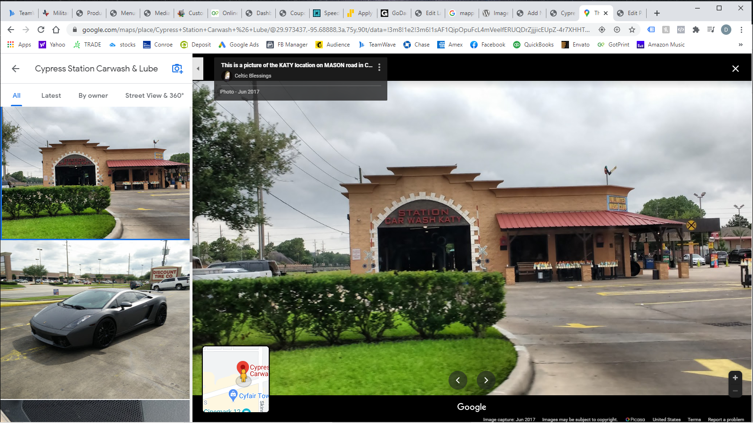Open the minimap in the corner
This screenshot has height=423, width=753.
[236, 379]
